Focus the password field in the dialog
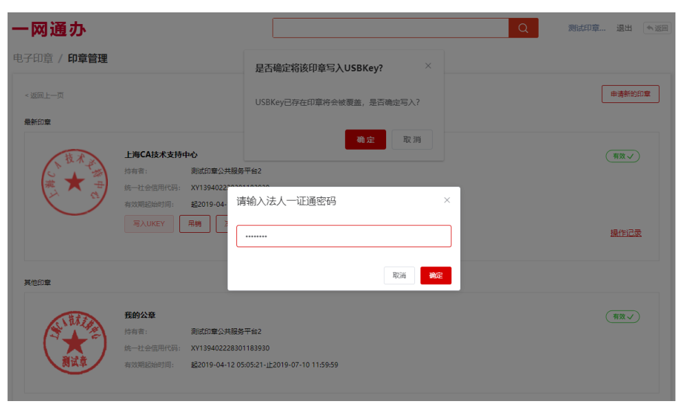The image size is (683, 410). click(x=344, y=236)
